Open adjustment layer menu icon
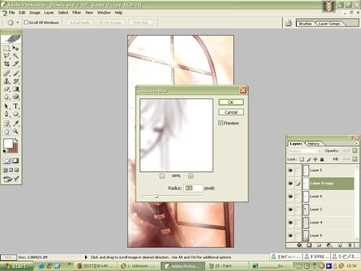Screen dimensions: 361x271 tap(329, 245)
